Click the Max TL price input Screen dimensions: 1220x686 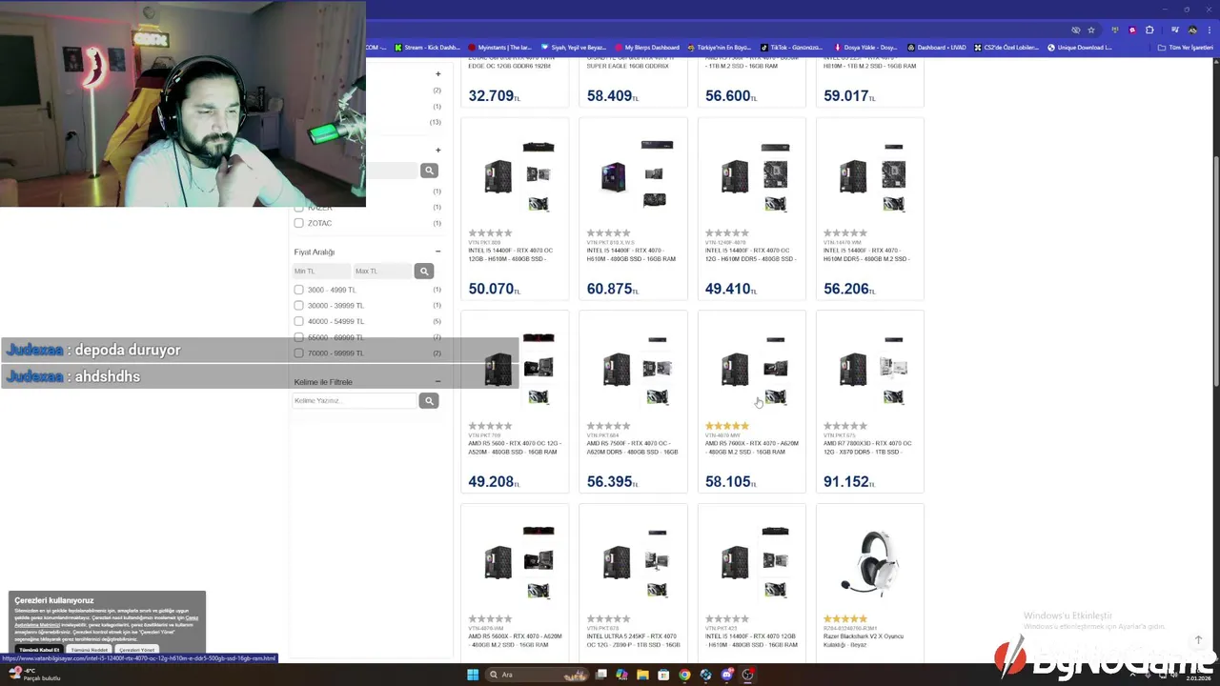(x=382, y=272)
